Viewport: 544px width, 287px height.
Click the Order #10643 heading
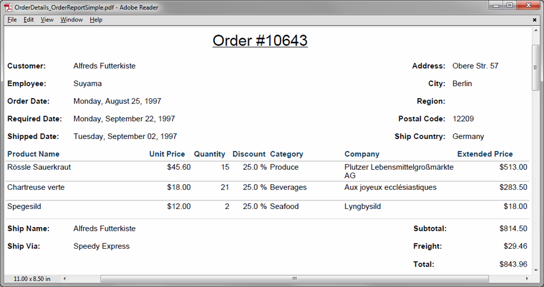click(x=260, y=40)
